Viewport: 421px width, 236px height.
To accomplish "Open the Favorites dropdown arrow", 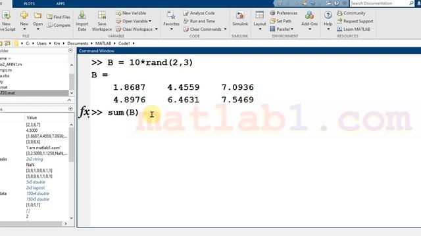I will (171, 29).
